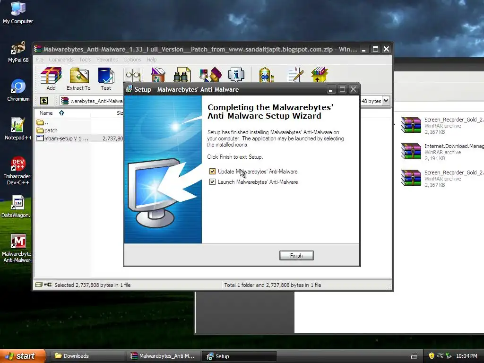Click the VirusScan icon in WinRAR toolbar
Viewport: 484px width, 363px height.
[266, 75]
